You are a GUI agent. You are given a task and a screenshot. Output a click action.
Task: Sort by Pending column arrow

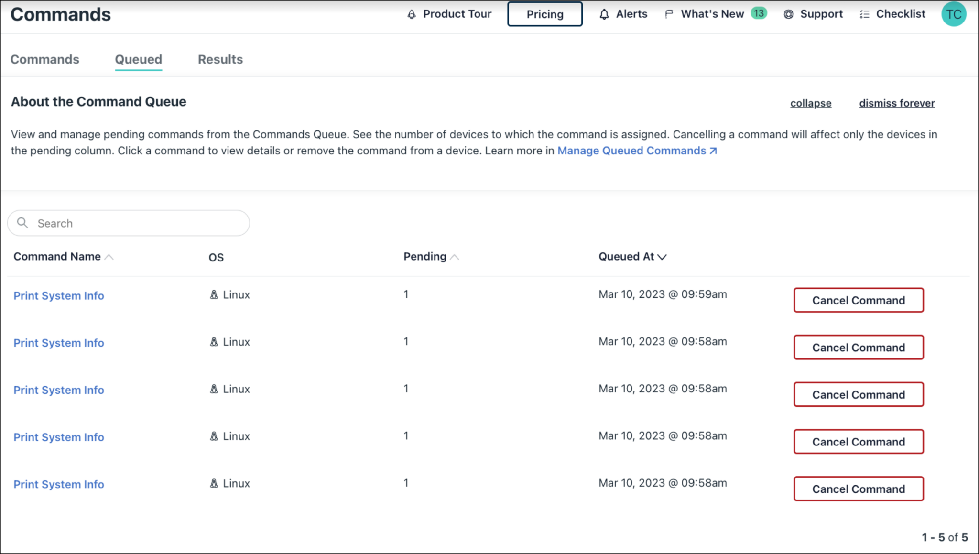click(x=455, y=257)
